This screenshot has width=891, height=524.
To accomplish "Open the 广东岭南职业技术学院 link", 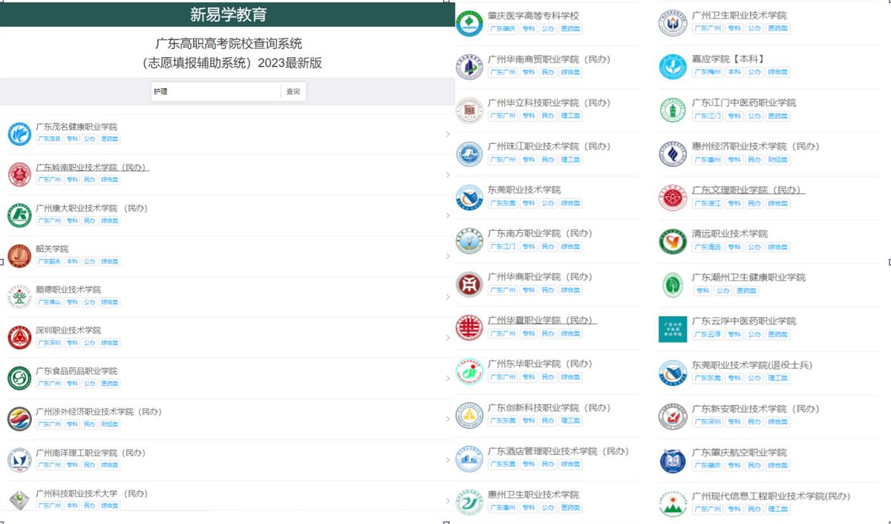I will pos(93,167).
